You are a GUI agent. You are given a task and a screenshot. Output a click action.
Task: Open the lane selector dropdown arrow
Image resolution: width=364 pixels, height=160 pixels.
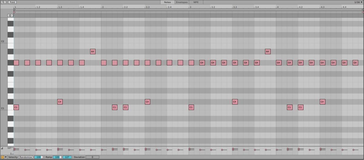[5, 157]
